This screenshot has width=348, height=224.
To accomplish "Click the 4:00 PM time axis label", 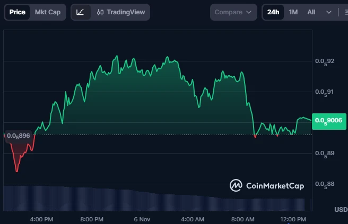I will tap(41, 219).
